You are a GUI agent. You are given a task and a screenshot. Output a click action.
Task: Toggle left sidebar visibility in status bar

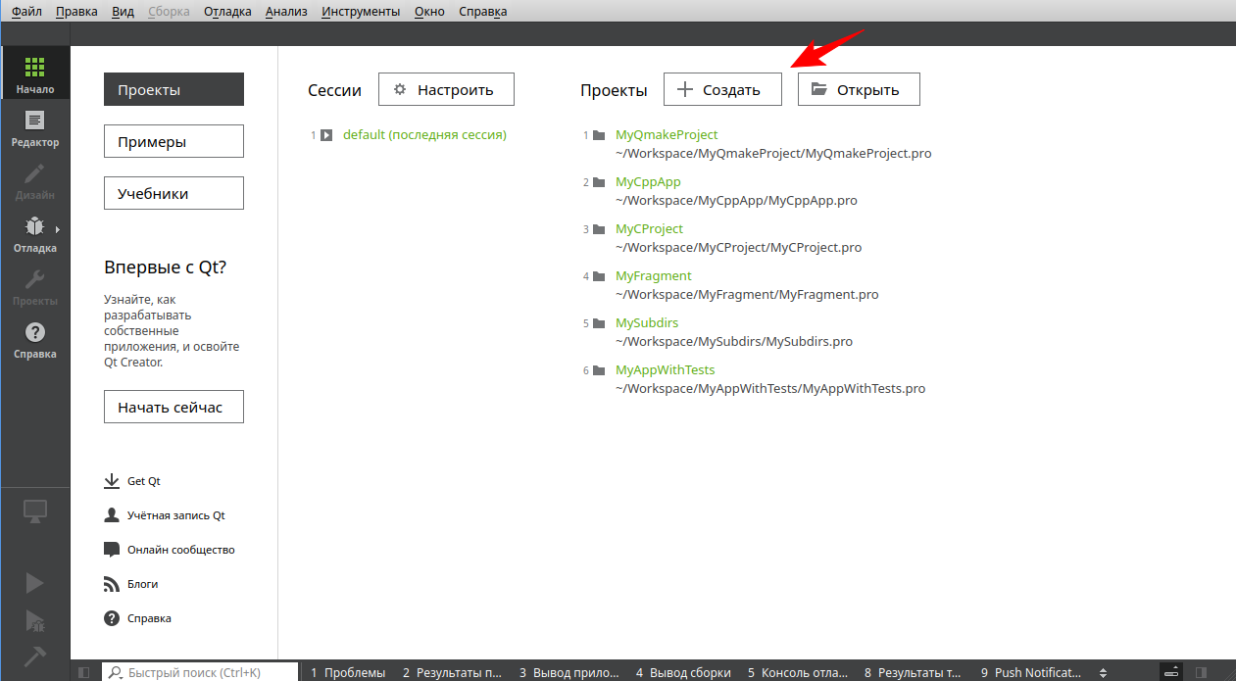click(x=84, y=672)
